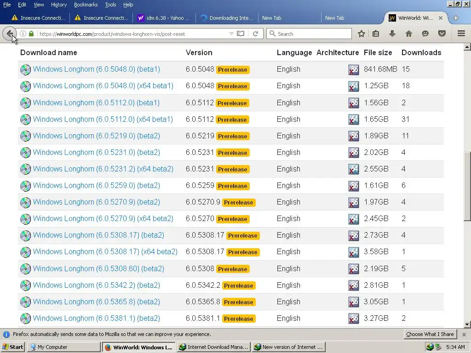Click the scrollbar up arrow
This screenshot has width=471, height=353.
tap(467, 47)
